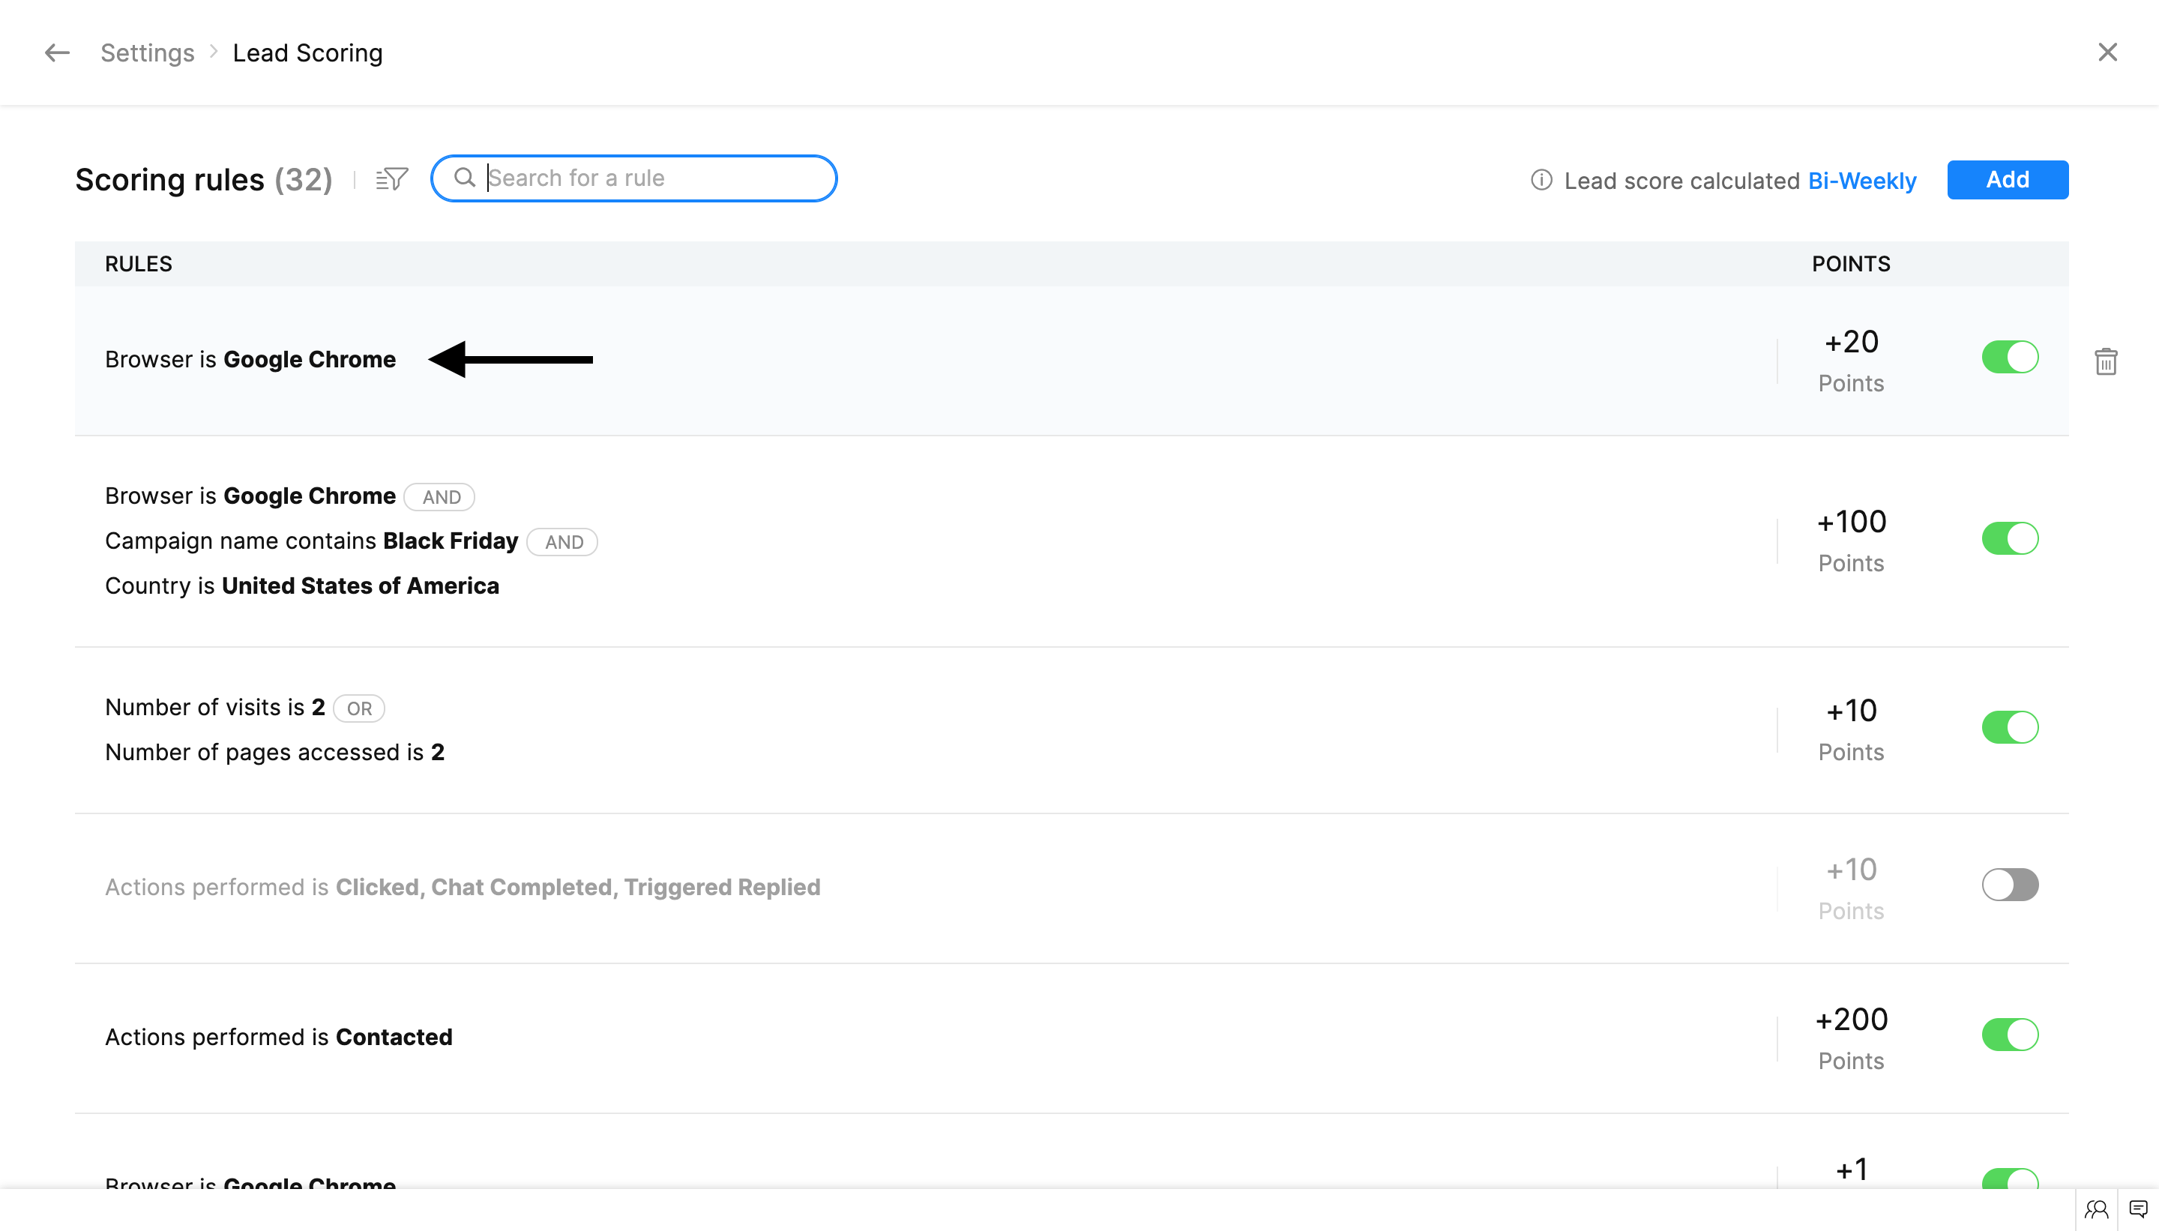Click the search magnifier icon
Screen dimensions: 2159x1231
pyautogui.click(x=464, y=178)
